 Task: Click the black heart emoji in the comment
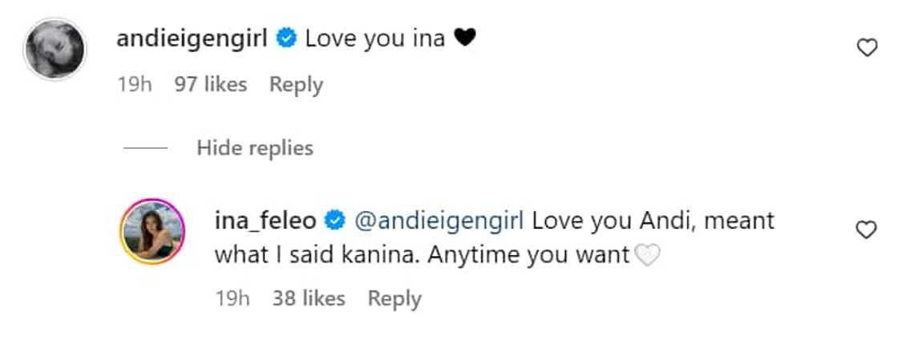[465, 38]
